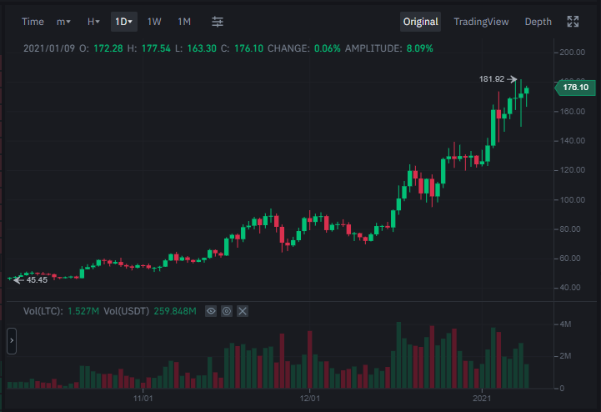Click the 45.45 low price arrow marker
This screenshot has height=412, width=601.
pos(30,280)
